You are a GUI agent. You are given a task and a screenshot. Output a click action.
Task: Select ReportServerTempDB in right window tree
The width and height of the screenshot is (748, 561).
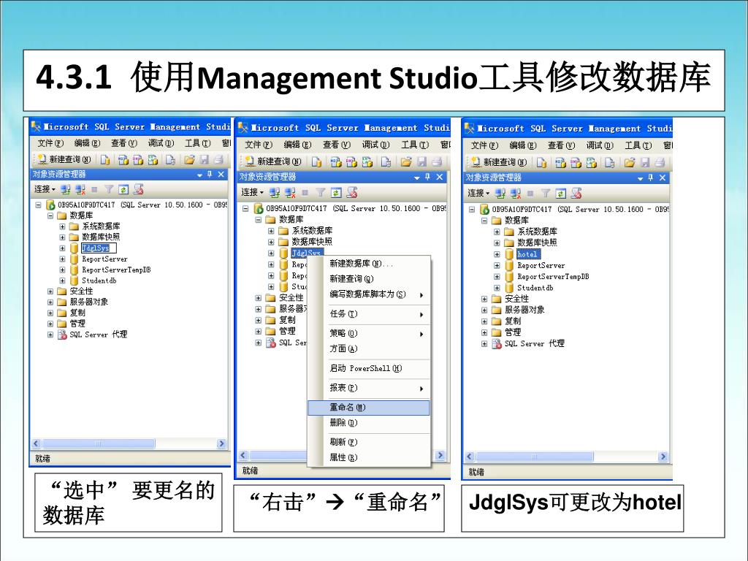pos(554,277)
